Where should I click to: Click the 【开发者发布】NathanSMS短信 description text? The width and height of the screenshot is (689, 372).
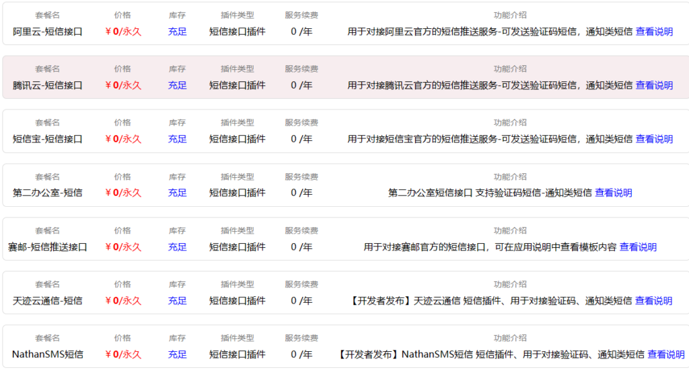490,354
